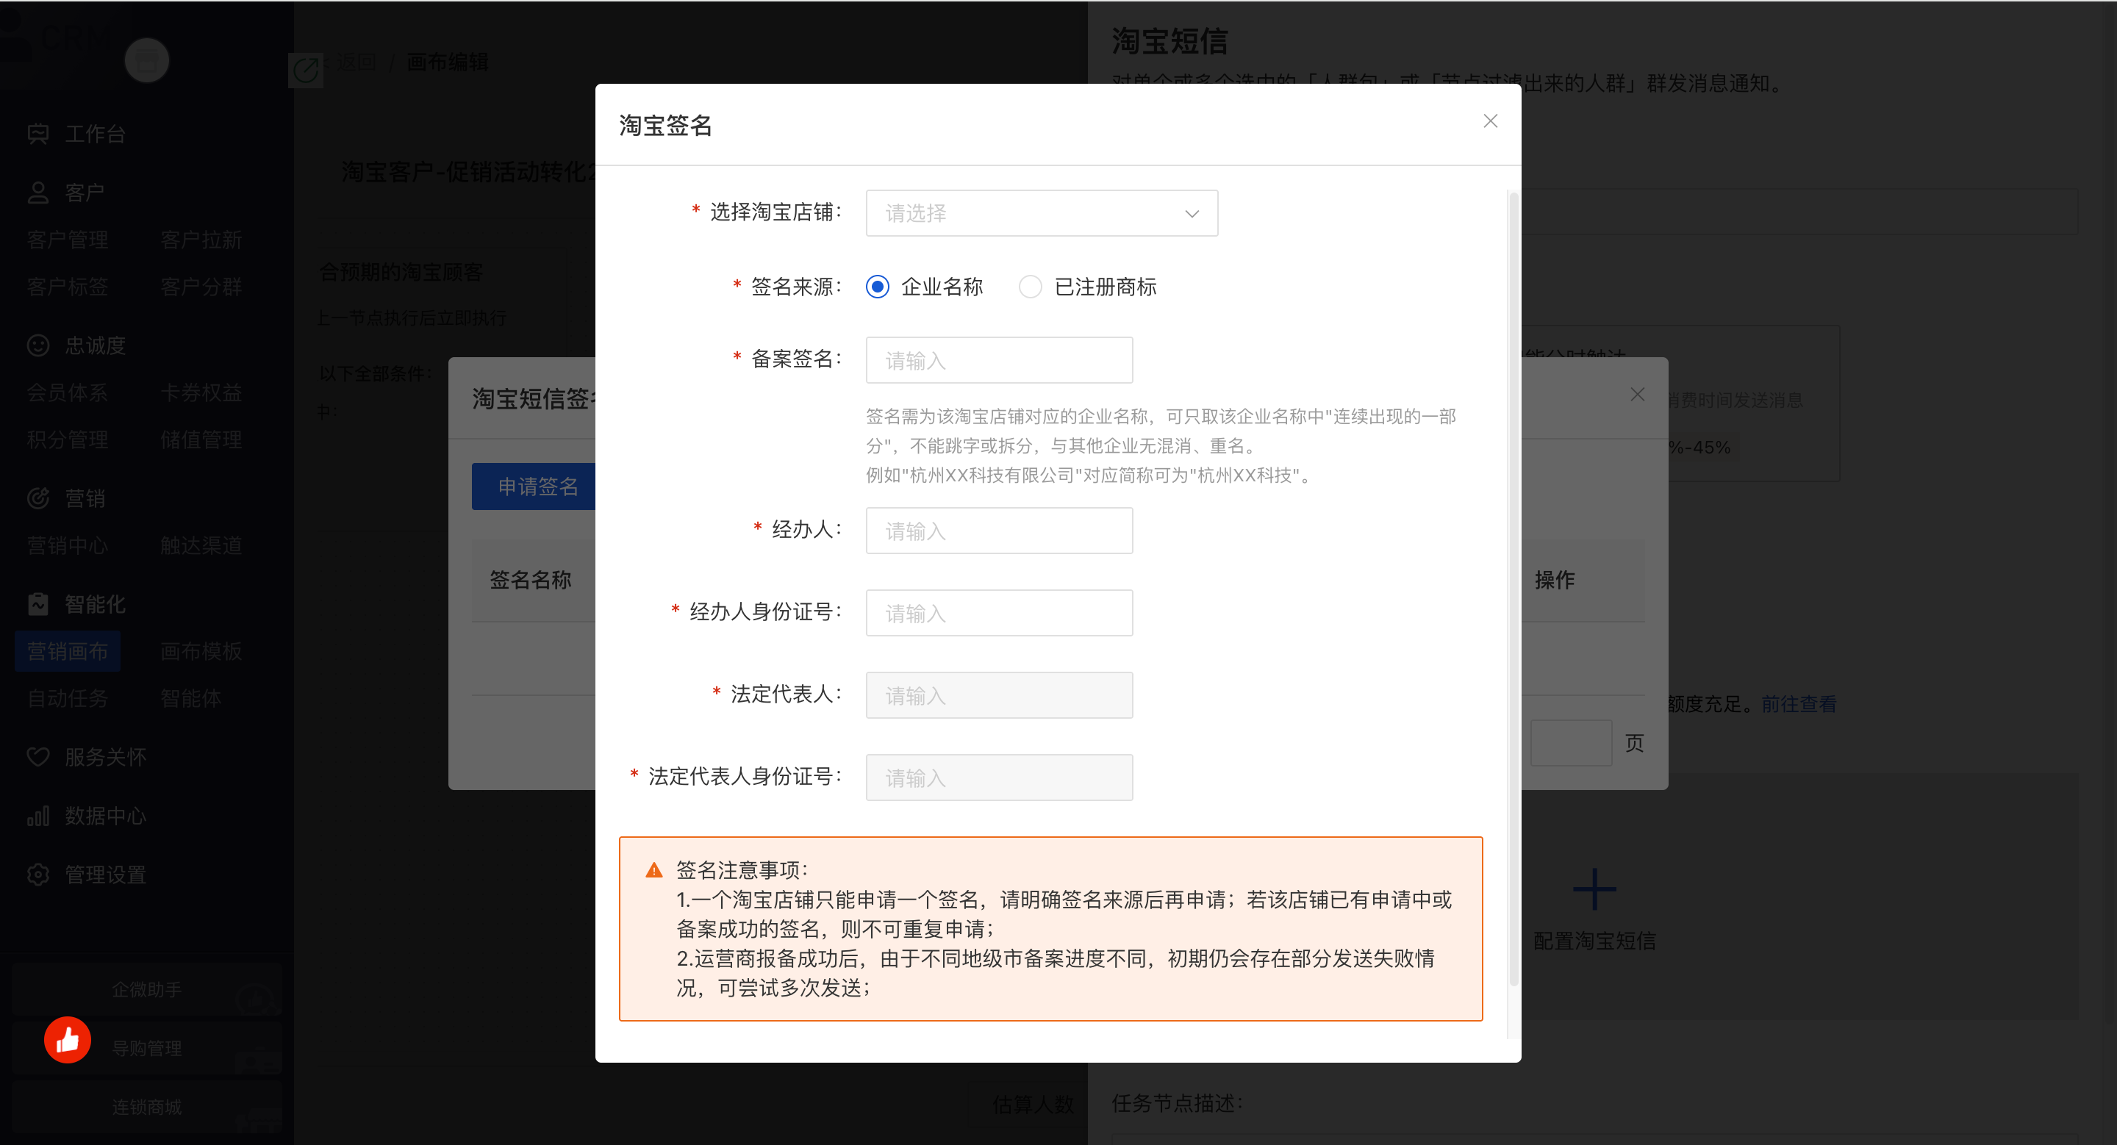Image resolution: width=2117 pixels, height=1145 pixels.
Task: Click the 经办人身份证号 input field
Action: pos(998,613)
